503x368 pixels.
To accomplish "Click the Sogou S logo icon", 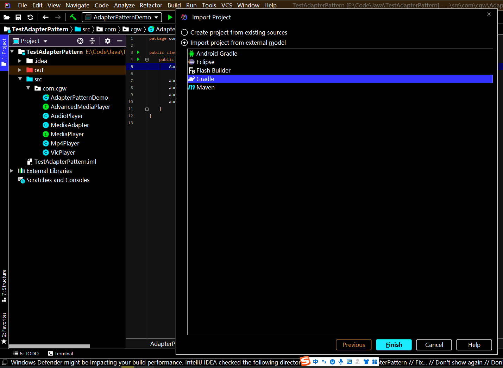I will coord(305,361).
